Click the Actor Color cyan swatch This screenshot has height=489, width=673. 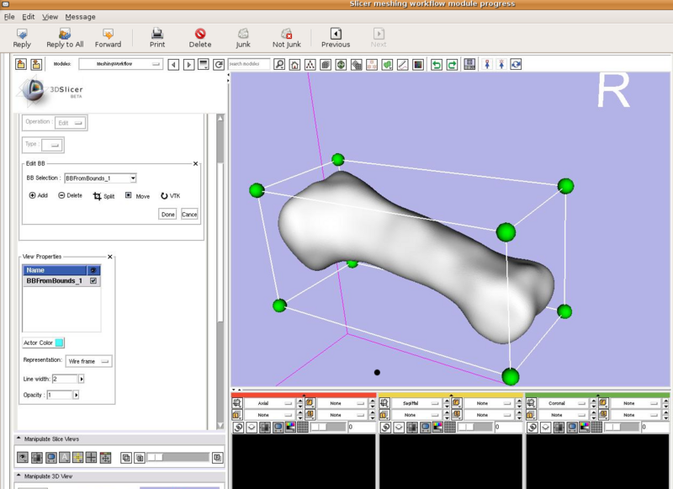coord(60,343)
